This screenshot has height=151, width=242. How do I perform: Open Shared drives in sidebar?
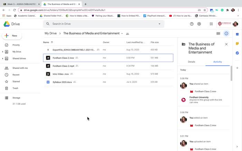coord(19,59)
